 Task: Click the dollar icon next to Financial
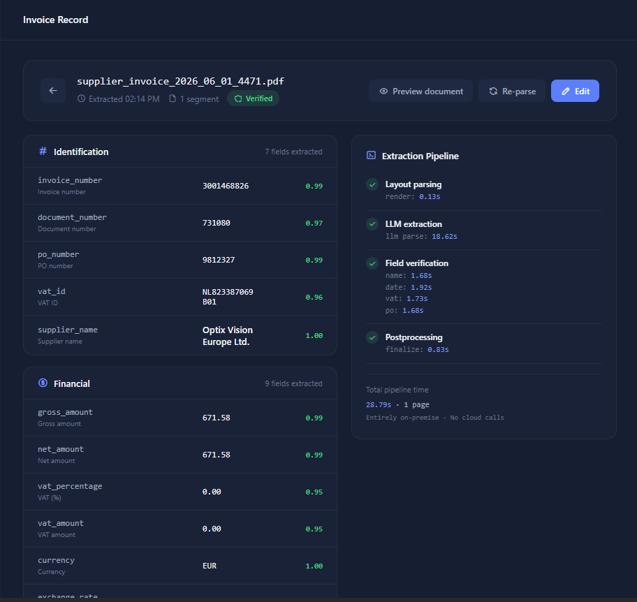tap(43, 383)
